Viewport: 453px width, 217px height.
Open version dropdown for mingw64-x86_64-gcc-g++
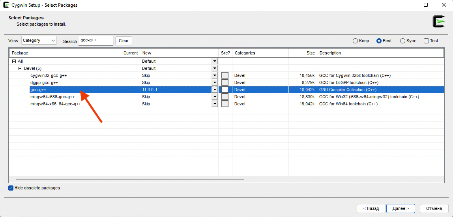215,104
